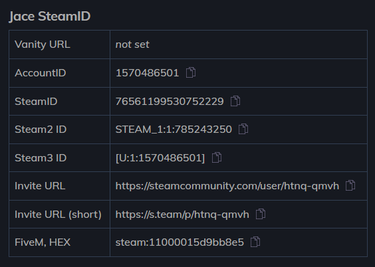375x267 pixels.
Task: Click the [U:1:1570486501] text
Action: pos(160,158)
